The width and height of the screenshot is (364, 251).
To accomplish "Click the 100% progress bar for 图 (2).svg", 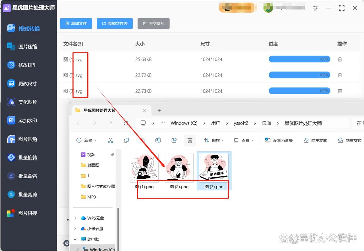I will 299,75.
